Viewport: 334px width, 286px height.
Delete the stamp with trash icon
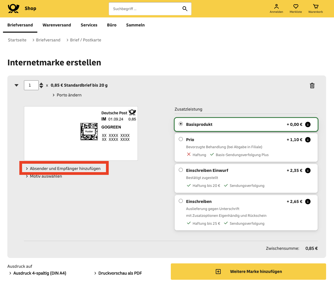[x=312, y=86]
